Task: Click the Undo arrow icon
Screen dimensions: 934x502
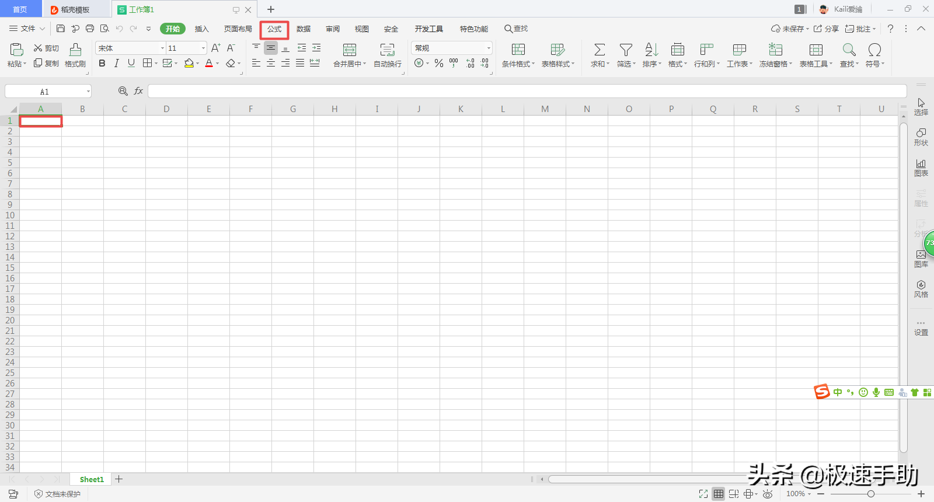Action: [x=119, y=28]
